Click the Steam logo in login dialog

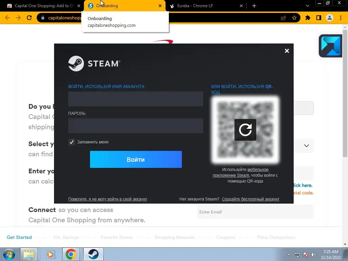pos(94,64)
